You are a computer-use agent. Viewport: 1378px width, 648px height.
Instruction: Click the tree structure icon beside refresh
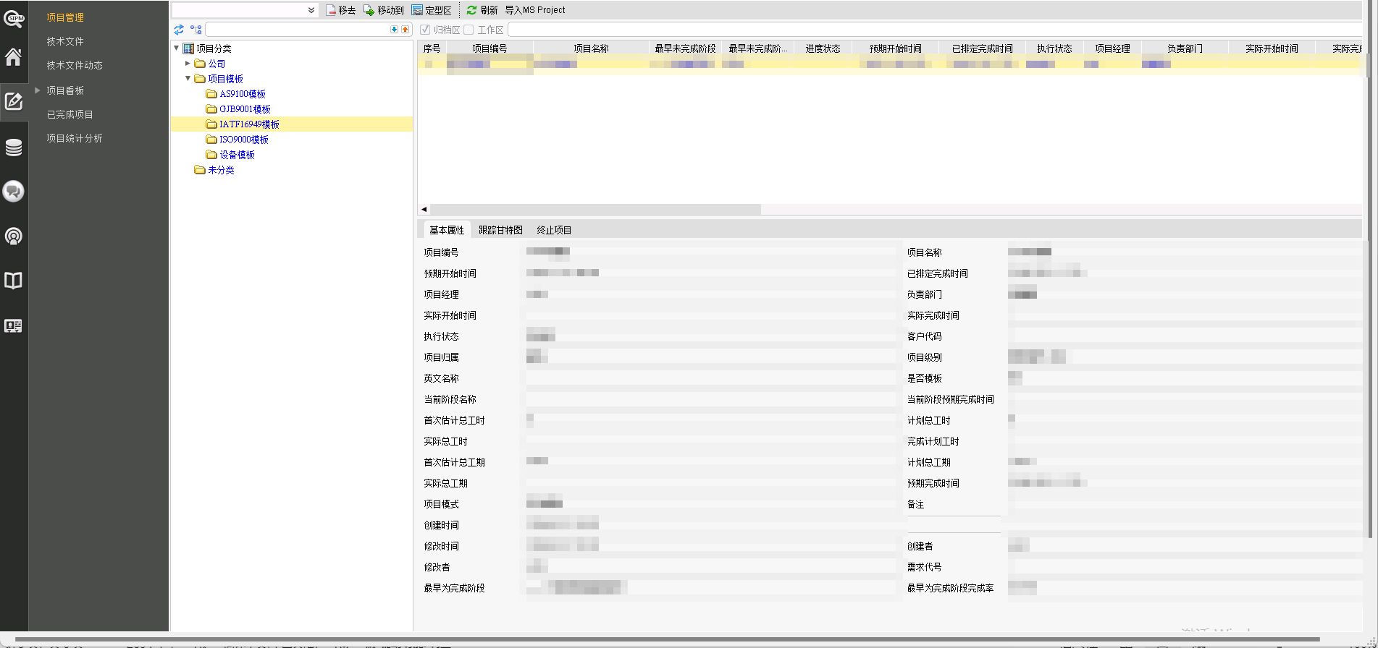pyautogui.click(x=196, y=30)
